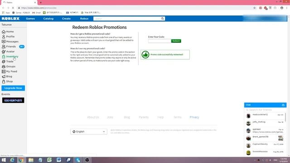
Task: Click the Friends notification badge
Action: [22, 47]
